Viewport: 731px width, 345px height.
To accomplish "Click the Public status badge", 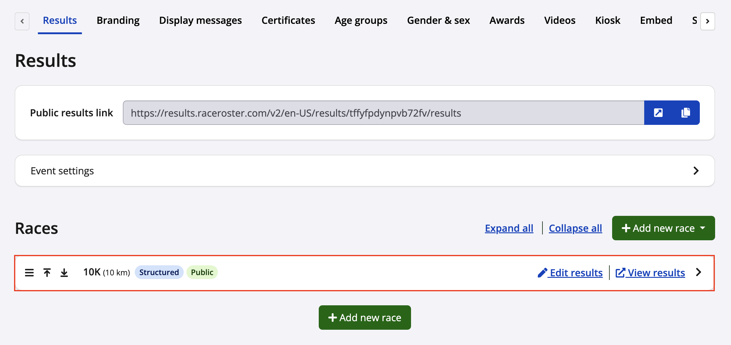I will 202,272.
